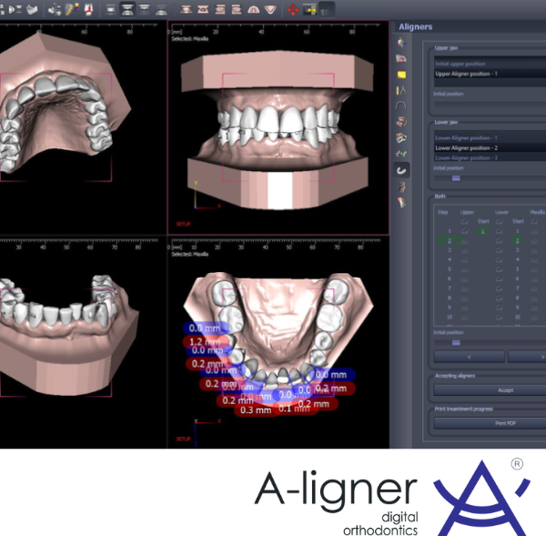Click the dark gray rightmost toolbar icon
Screen dimensions: 546x546
327,9
